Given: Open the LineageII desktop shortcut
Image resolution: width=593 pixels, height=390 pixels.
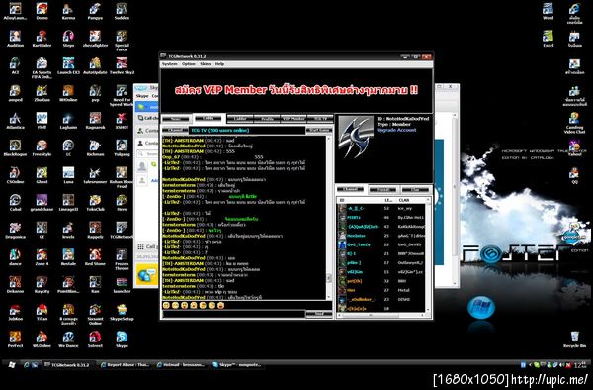Looking at the screenshot, I should click(x=68, y=203).
